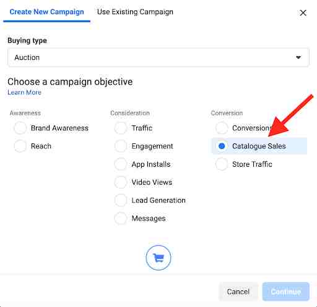Image resolution: width=317 pixels, height=307 pixels.
Task: Click the shopping cart icon
Action: click(158, 258)
